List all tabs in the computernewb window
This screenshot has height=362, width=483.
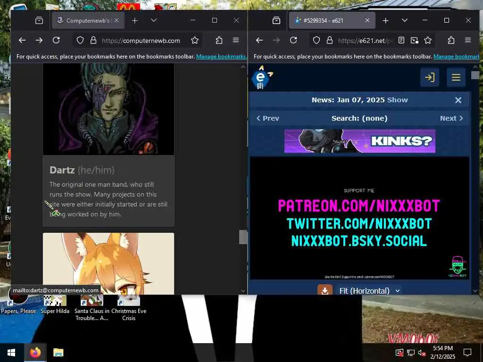(x=154, y=21)
